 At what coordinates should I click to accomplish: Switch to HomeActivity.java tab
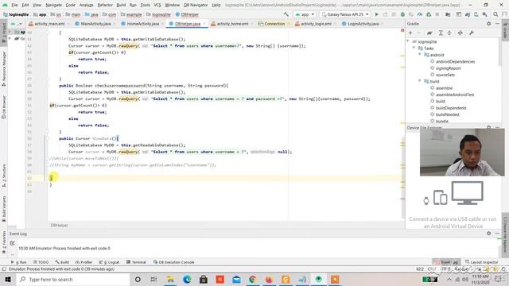143,24
